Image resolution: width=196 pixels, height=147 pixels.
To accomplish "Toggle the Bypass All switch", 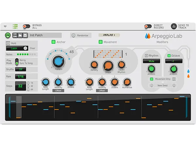I will click(26, 26).
